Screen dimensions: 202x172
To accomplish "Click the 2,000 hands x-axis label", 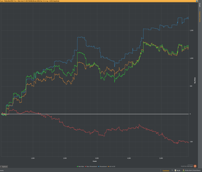I will 65,158.
